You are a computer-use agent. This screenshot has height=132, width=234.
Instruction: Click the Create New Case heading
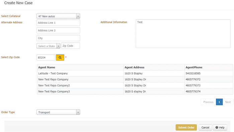pos(18,3)
